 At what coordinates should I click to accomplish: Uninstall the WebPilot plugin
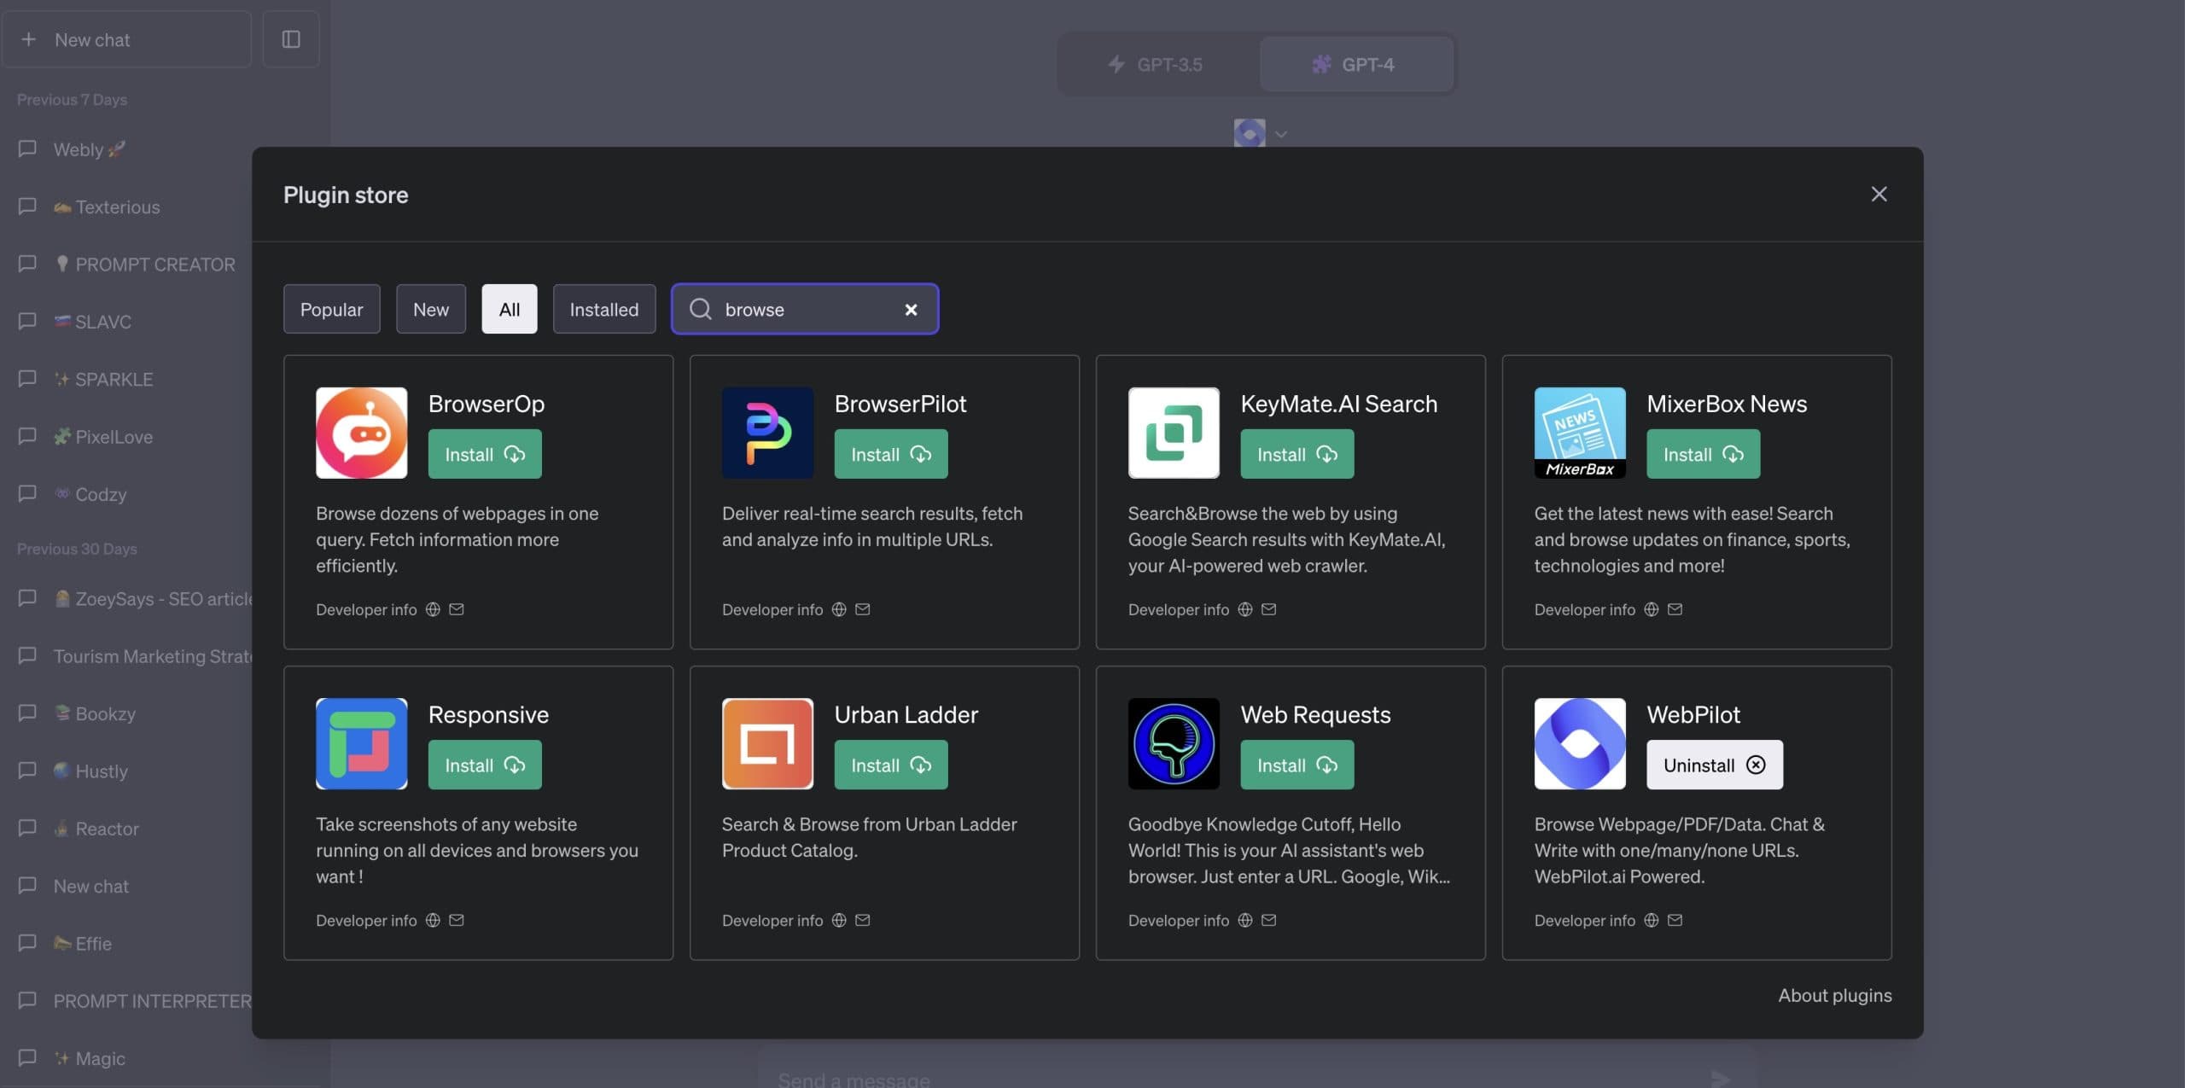[x=1715, y=765]
